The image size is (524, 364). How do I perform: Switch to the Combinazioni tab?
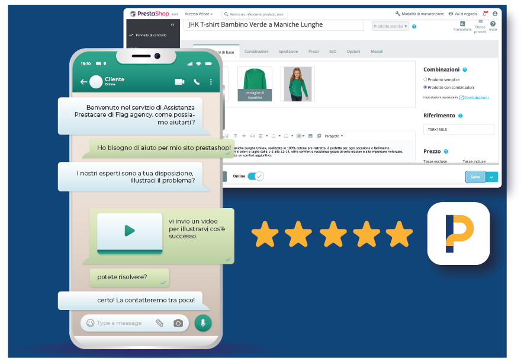click(256, 52)
